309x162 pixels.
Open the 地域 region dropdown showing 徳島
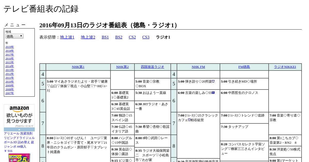(14, 36)
